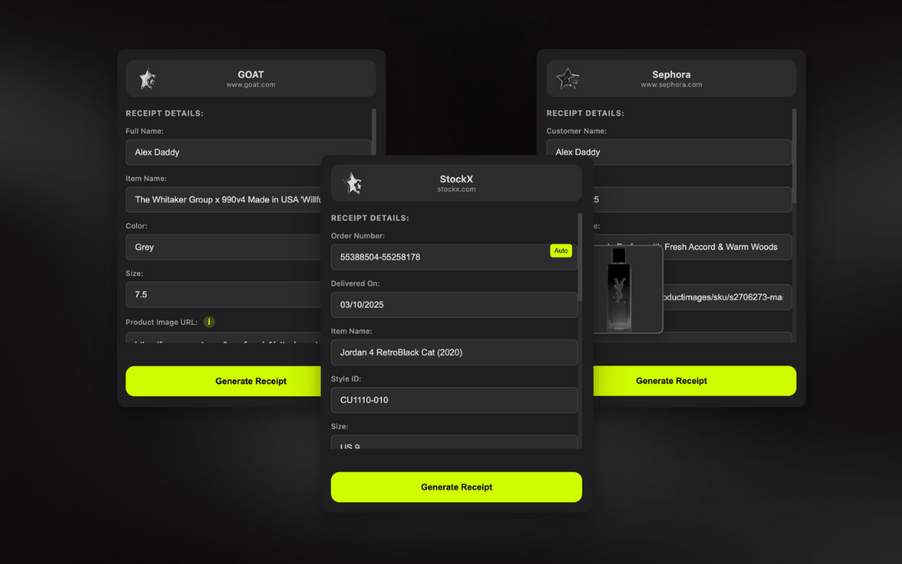902x564 pixels.
Task: Click the StockX star logo icon
Action: point(352,183)
